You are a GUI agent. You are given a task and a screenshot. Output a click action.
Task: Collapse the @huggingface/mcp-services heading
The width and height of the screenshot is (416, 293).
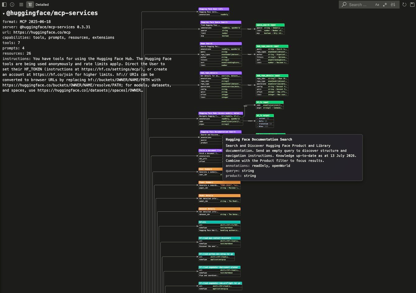(x=4, y=14)
